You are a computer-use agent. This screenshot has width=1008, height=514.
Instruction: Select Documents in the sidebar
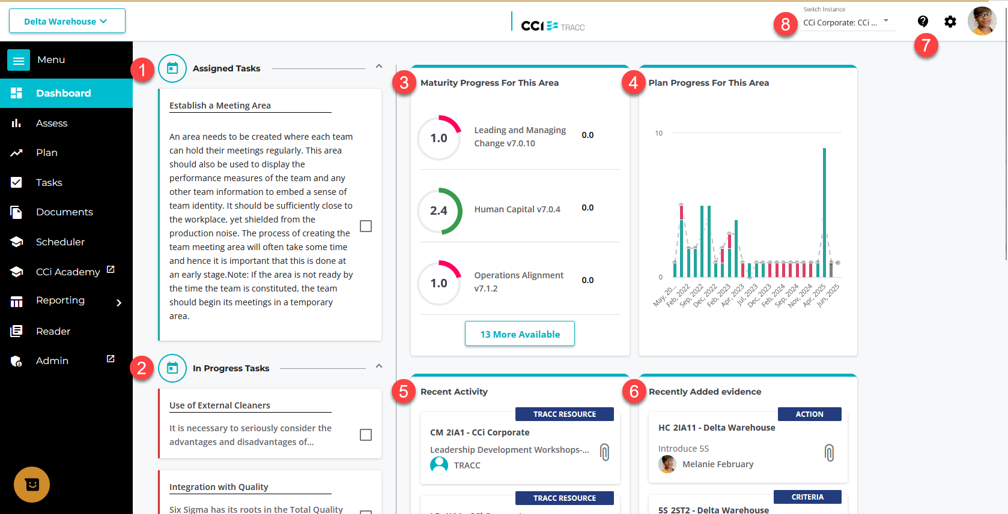(66, 212)
